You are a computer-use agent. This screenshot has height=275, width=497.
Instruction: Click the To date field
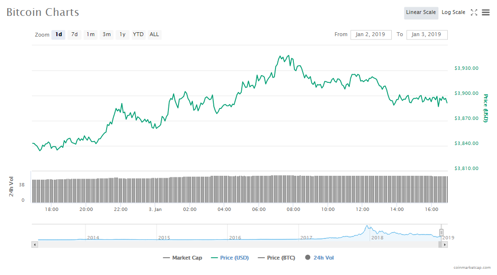tap(427, 35)
